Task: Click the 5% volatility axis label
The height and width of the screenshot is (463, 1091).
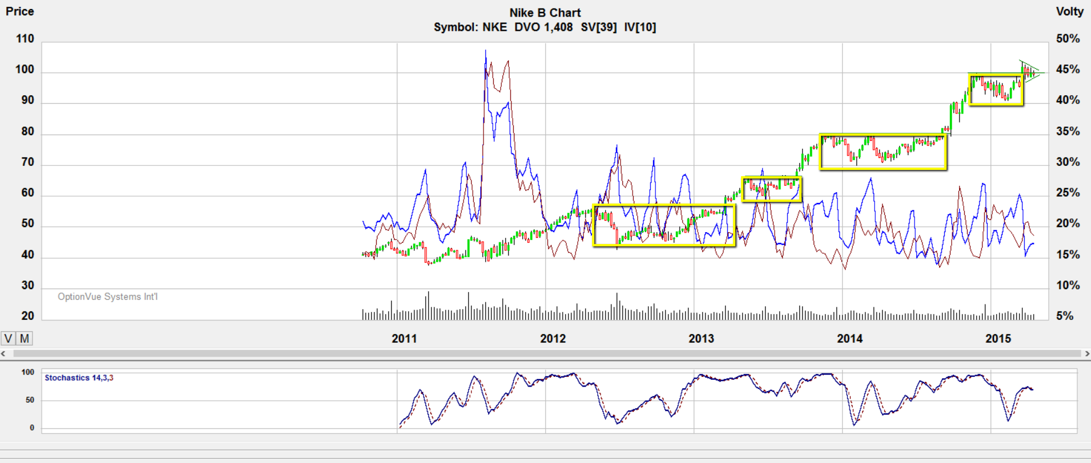Action: (1065, 316)
